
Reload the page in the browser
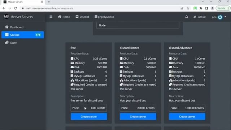tap(16, 8)
